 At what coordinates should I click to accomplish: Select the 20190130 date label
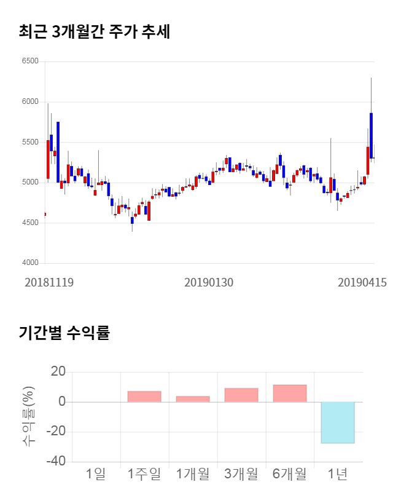209,283
